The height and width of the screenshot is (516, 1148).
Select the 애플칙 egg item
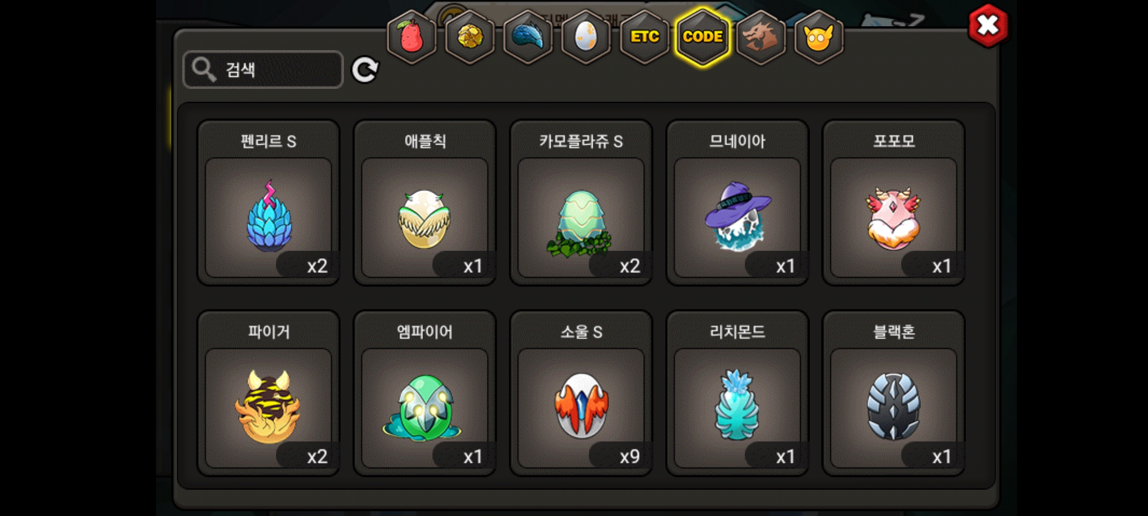point(425,202)
